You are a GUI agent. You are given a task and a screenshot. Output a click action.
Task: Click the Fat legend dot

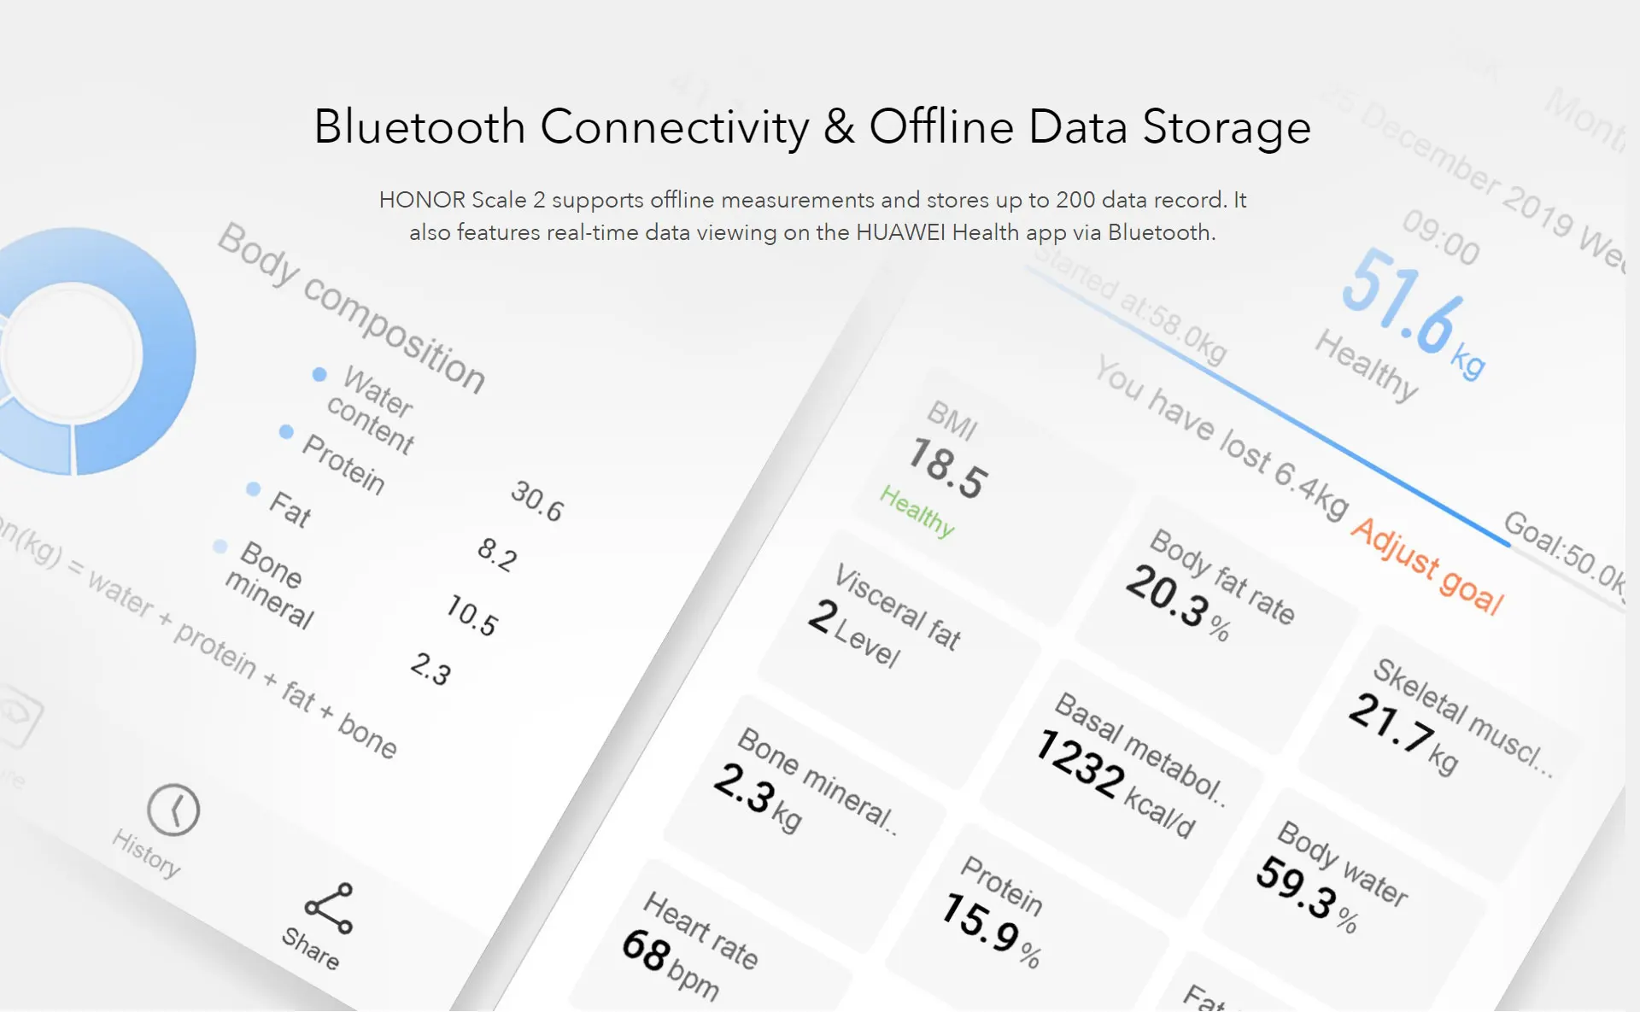pyautogui.click(x=253, y=488)
